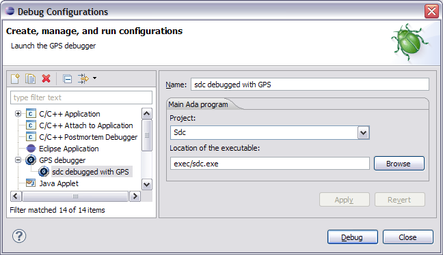Click 'Filter matched 14 of 14 items' text
Screen dimensions: 443x255
(57, 210)
